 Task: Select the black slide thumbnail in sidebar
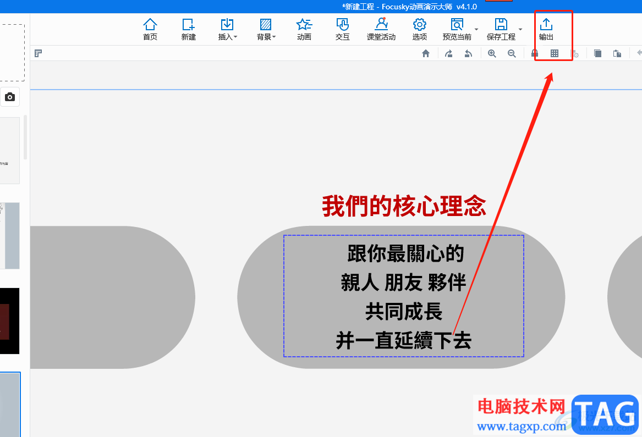click(10, 321)
